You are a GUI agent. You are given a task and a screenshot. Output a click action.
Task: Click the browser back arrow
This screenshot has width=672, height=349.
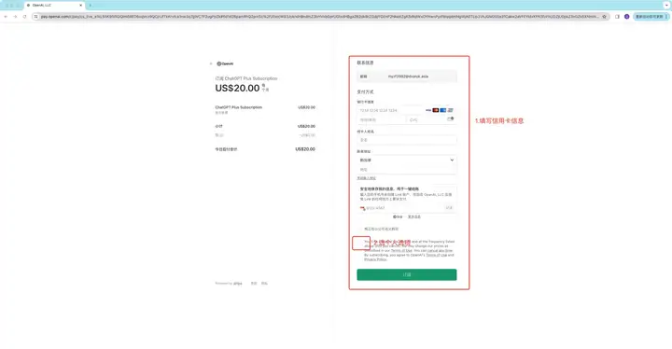(6, 16)
